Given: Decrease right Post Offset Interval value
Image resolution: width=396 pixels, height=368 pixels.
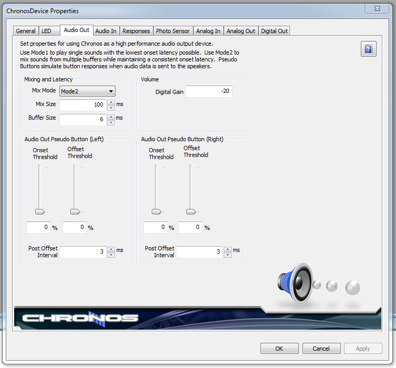Looking at the screenshot, I should click(228, 255).
